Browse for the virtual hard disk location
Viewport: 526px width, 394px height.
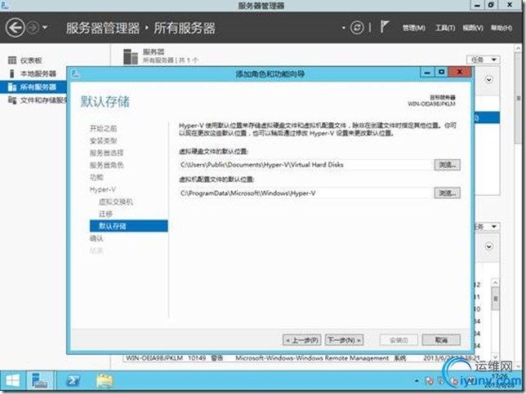point(447,165)
